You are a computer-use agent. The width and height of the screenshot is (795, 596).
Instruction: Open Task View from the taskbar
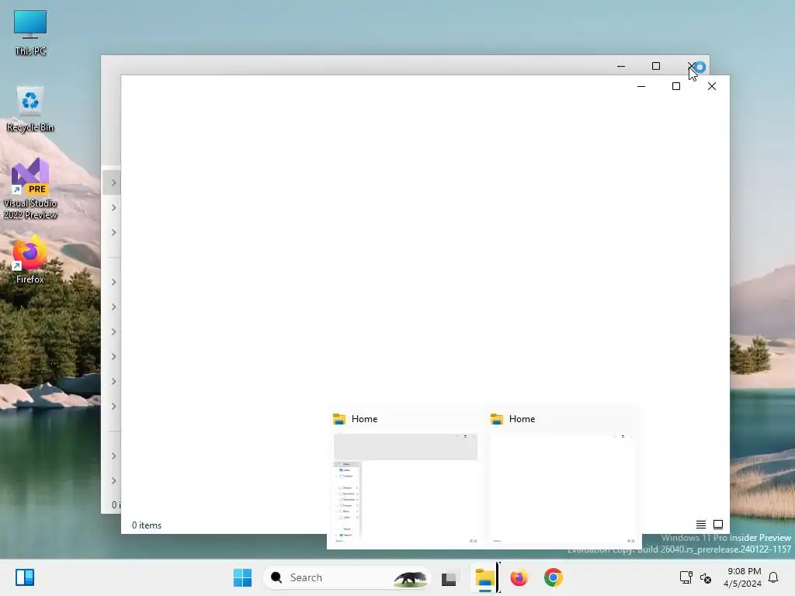tap(450, 577)
